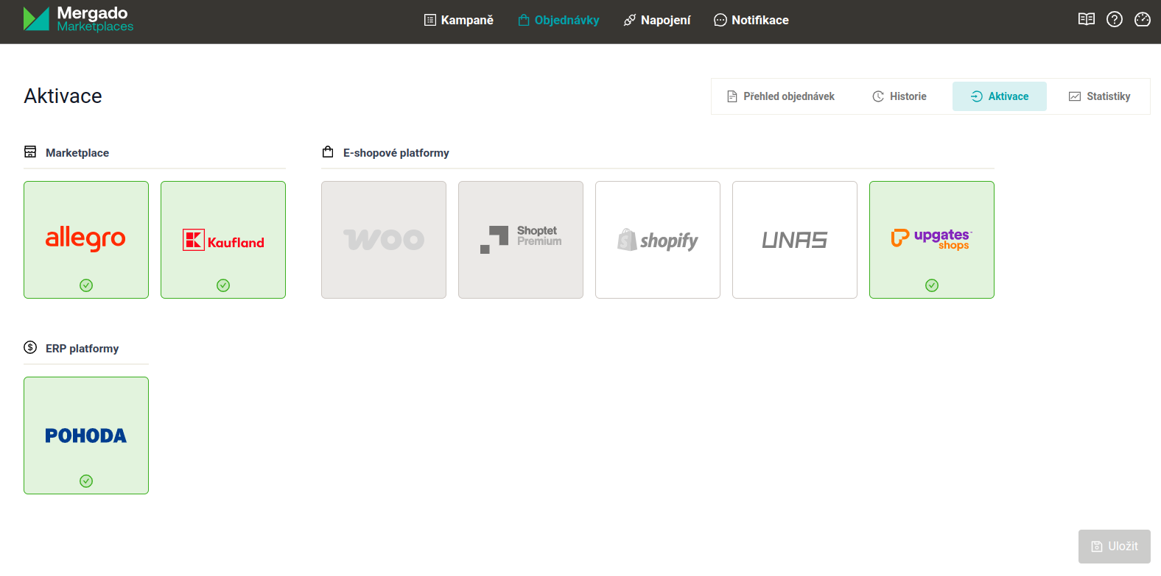Select the UNAS platform tile

coord(794,240)
